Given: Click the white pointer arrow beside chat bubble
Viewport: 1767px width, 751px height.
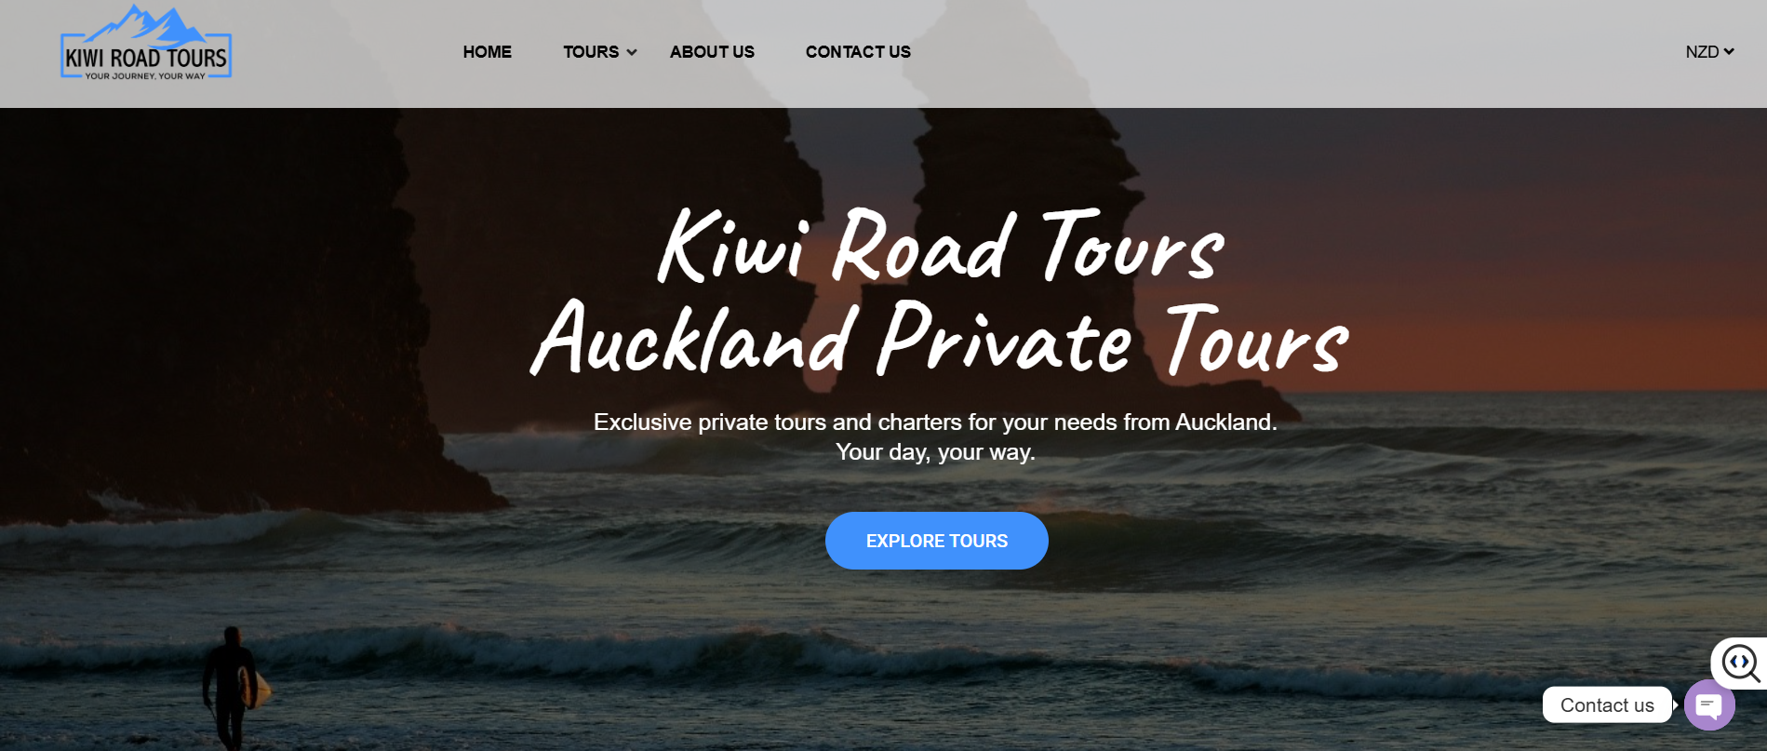Looking at the screenshot, I should (x=1676, y=705).
